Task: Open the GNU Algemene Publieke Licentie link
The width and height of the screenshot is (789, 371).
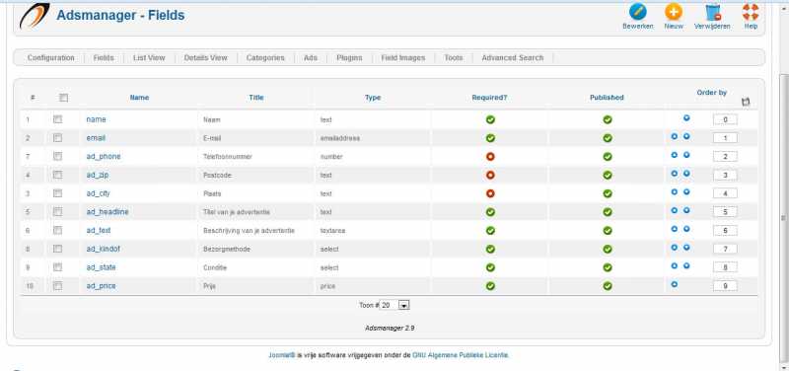Action: point(461,355)
